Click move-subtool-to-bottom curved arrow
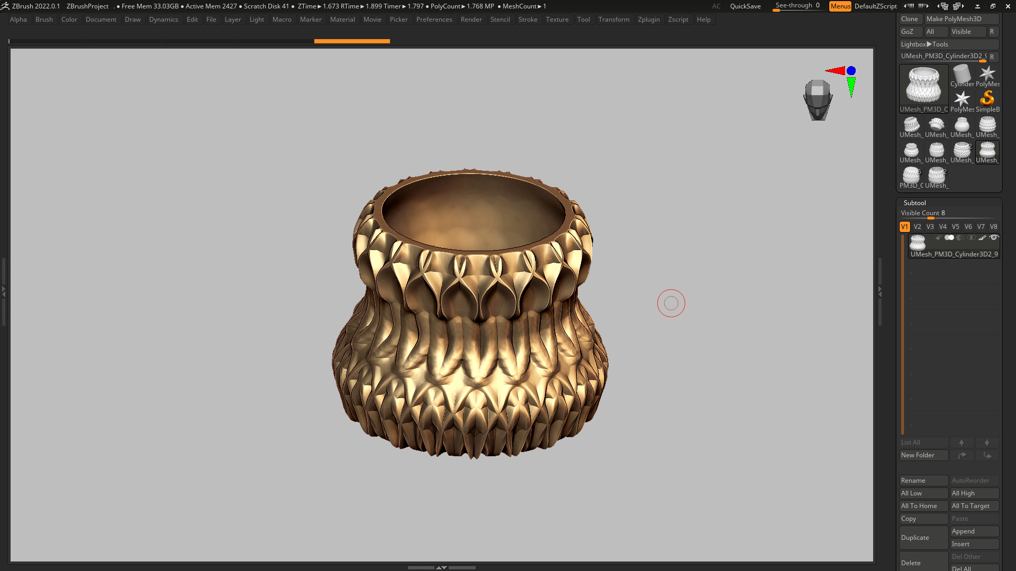1016x571 pixels. pyautogui.click(x=987, y=455)
